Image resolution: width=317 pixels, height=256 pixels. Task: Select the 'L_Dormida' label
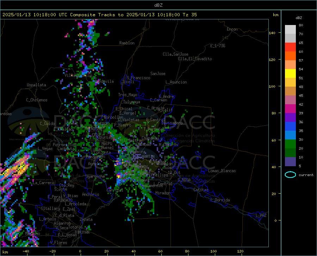[x=220, y=200]
